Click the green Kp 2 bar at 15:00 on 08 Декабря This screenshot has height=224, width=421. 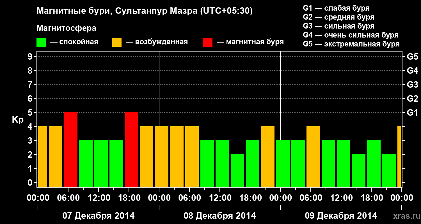point(237,171)
